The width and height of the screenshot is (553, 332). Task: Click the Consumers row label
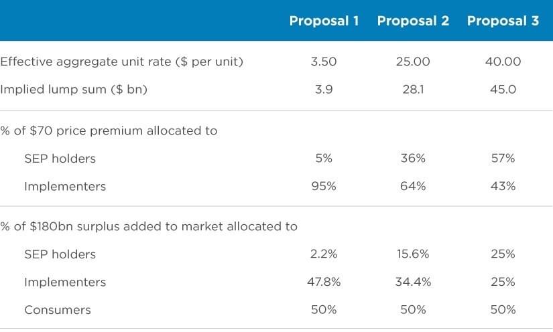[57, 310]
